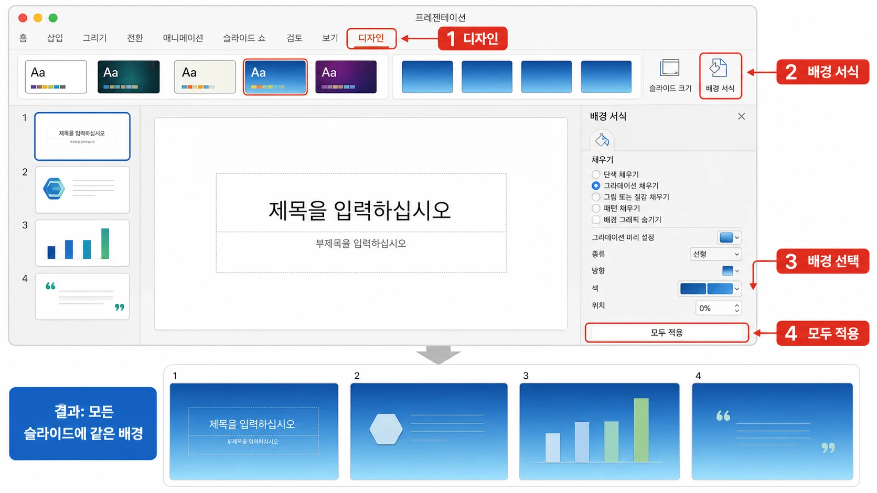Open the 방향 direction dropdown
This screenshot has width=877, height=493.
coord(731,271)
